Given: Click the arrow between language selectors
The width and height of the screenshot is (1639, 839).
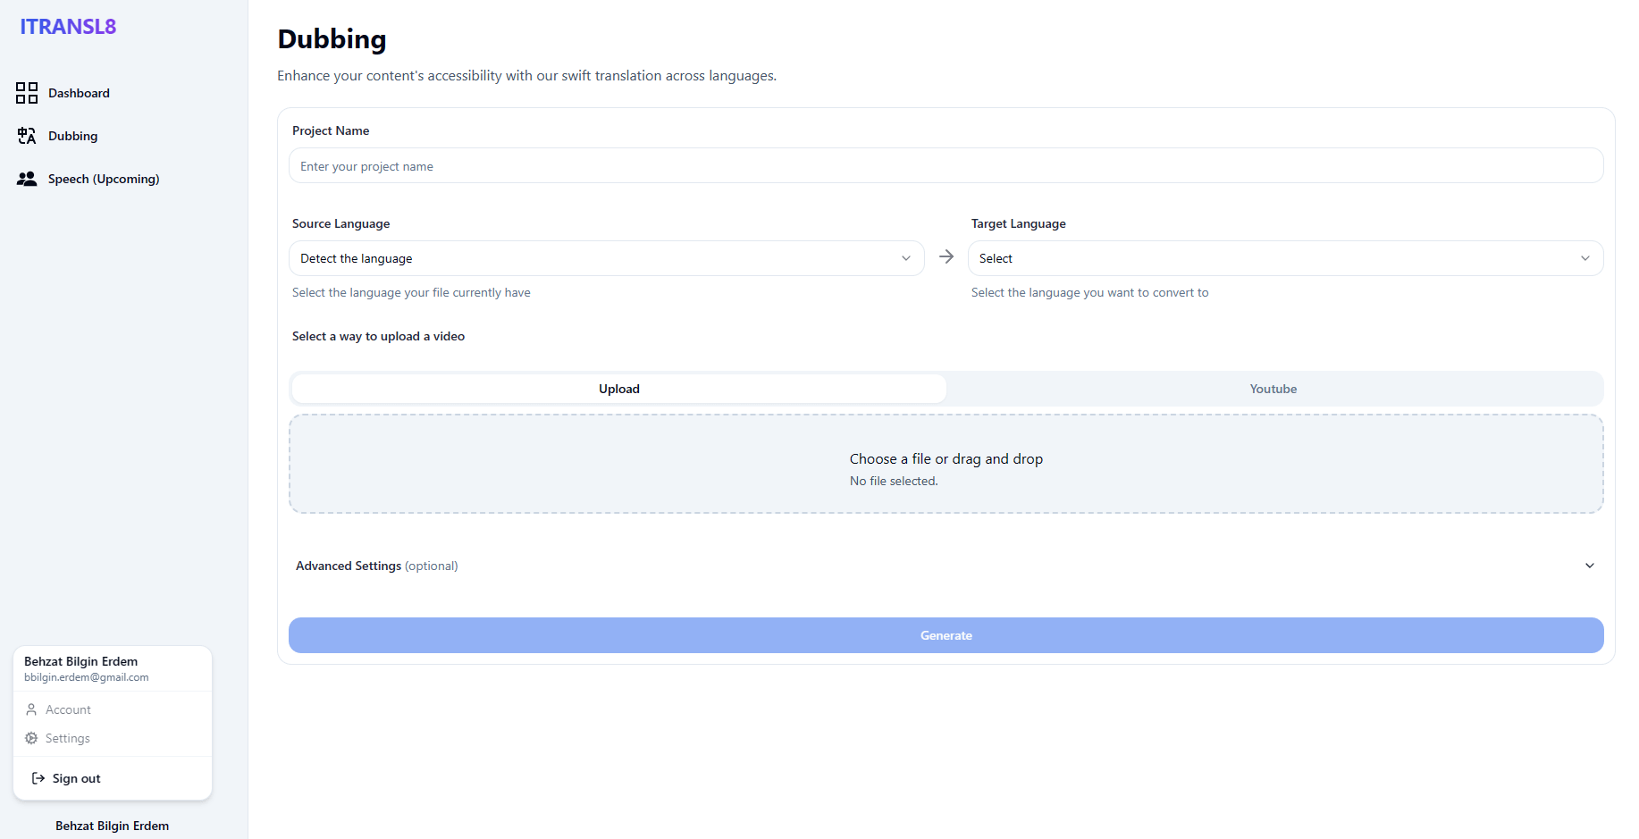Looking at the screenshot, I should [x=946, y=257].
